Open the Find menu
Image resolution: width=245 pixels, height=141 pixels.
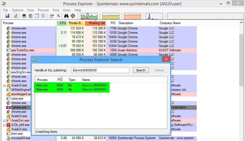(56, 10)
